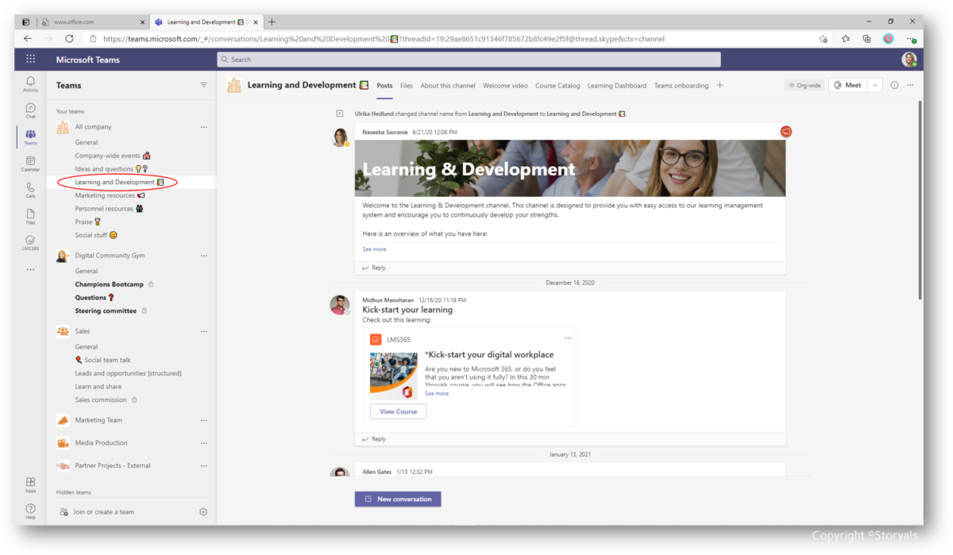Expand See more in welcome post

(x=374, y=249)
